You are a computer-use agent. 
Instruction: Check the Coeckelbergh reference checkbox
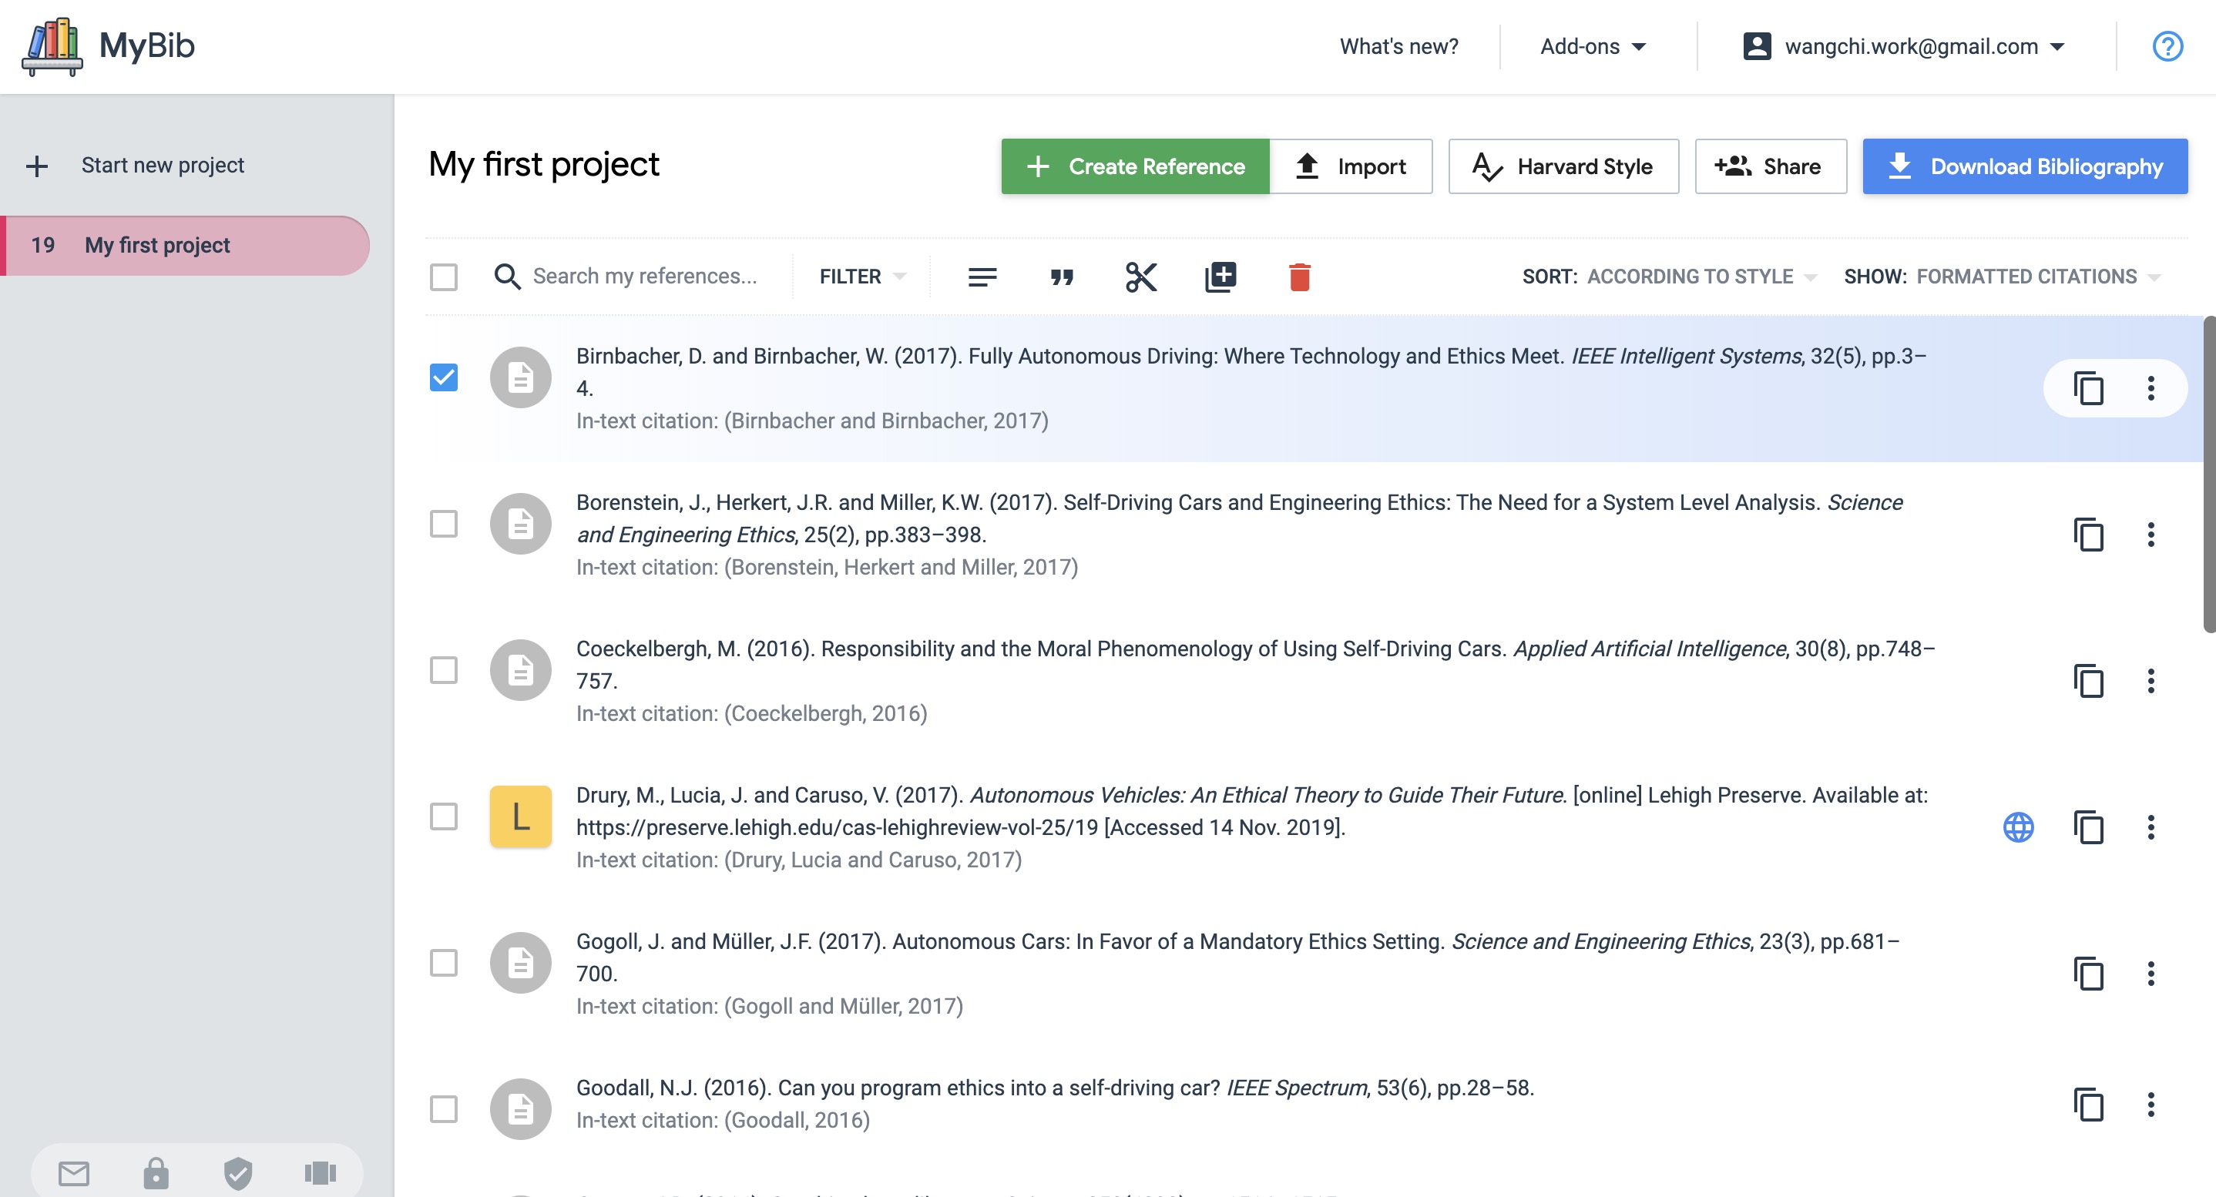[443, 670]
